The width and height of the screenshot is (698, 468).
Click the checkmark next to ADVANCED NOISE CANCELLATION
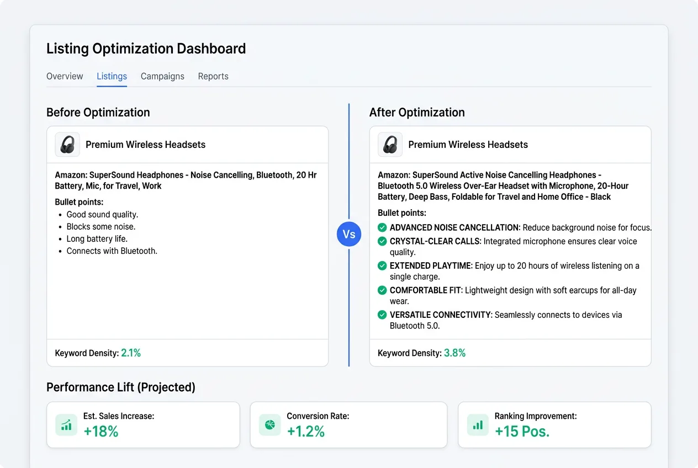pyautogui.click(x=382, y=227)
